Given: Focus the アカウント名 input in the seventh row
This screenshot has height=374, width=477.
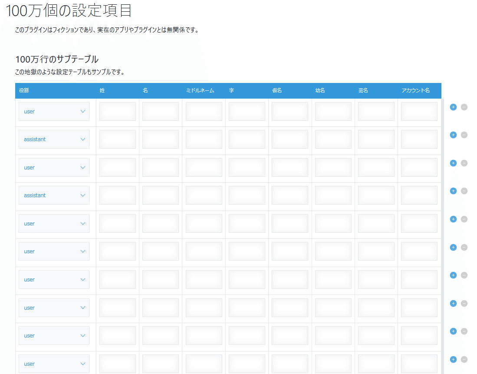Looking at the screenshot, I should (x=419, y=280).
